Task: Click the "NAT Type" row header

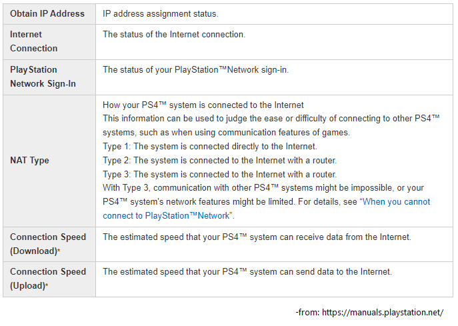Action: [30, 160]
